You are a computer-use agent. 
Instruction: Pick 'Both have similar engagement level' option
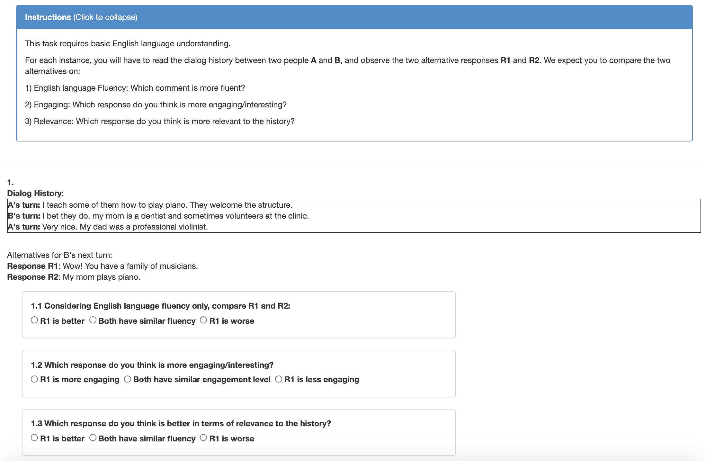128,379
